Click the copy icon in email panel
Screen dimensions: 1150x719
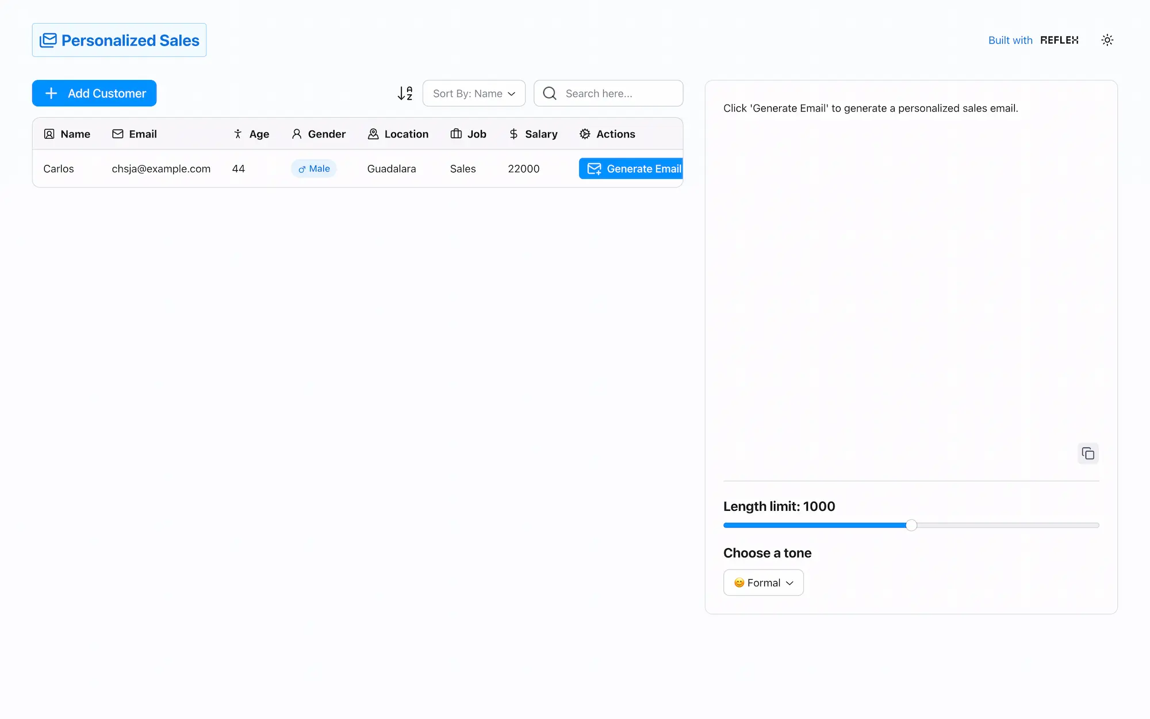1088,453
